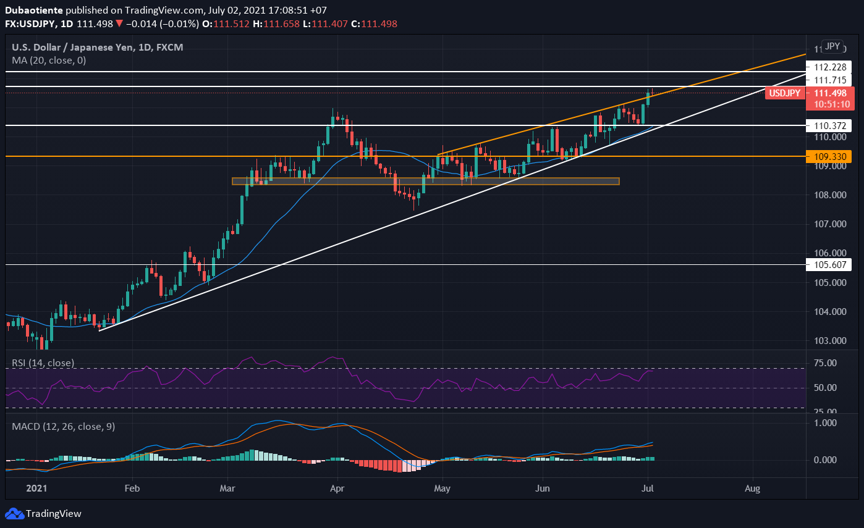Click the Jun label on time axis
Image resolution: width=864 pixels, height=528 pixels.
542,487
